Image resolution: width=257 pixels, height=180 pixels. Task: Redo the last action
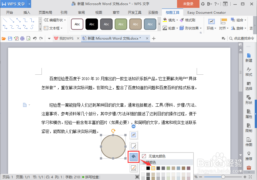coord(41,38)
